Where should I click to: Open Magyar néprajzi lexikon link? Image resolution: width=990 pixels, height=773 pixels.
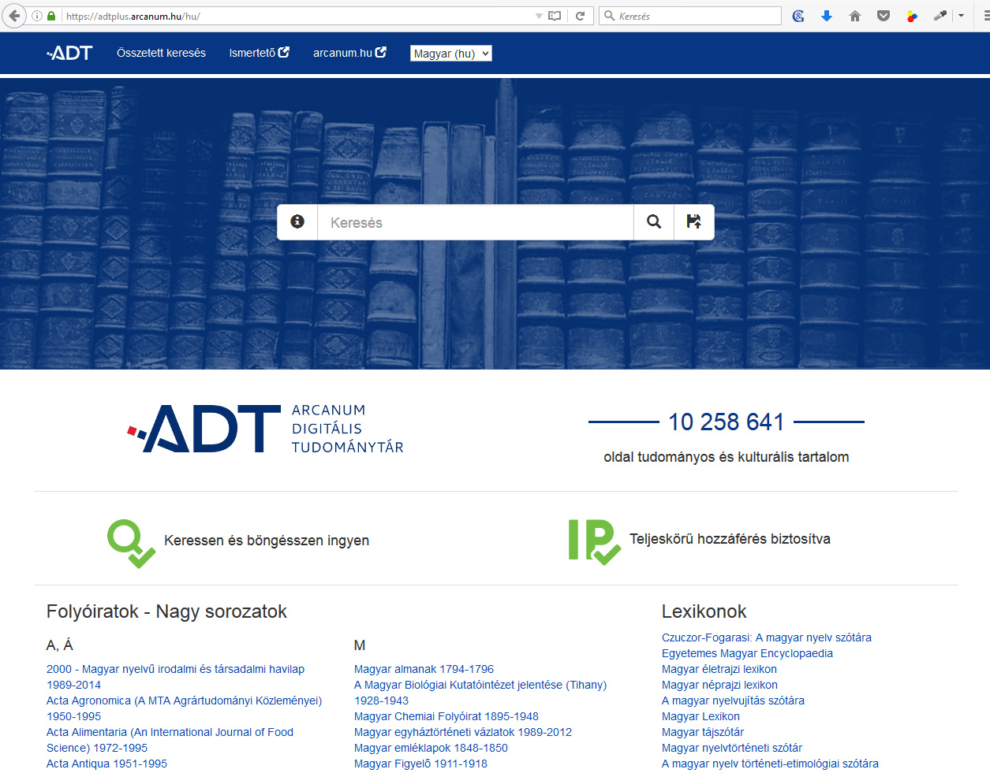pyautogui.click(x=719, y=685)
